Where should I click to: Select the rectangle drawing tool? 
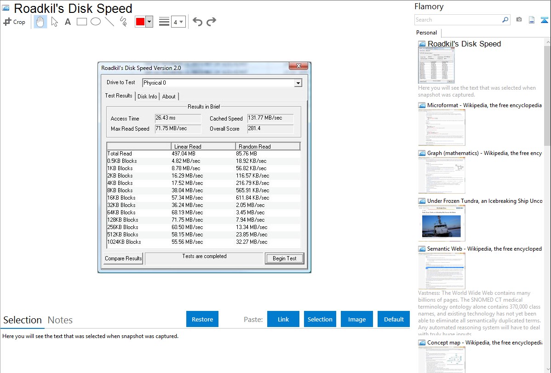coord(81,22)
